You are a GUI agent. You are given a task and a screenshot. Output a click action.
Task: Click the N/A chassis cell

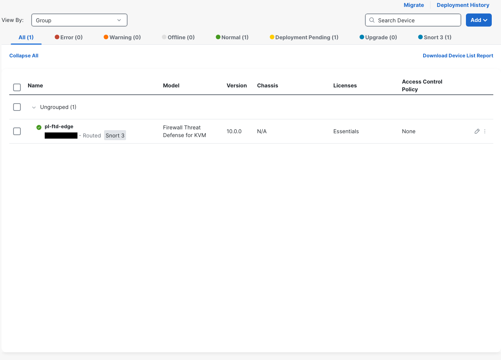click(x=262, y=131)
